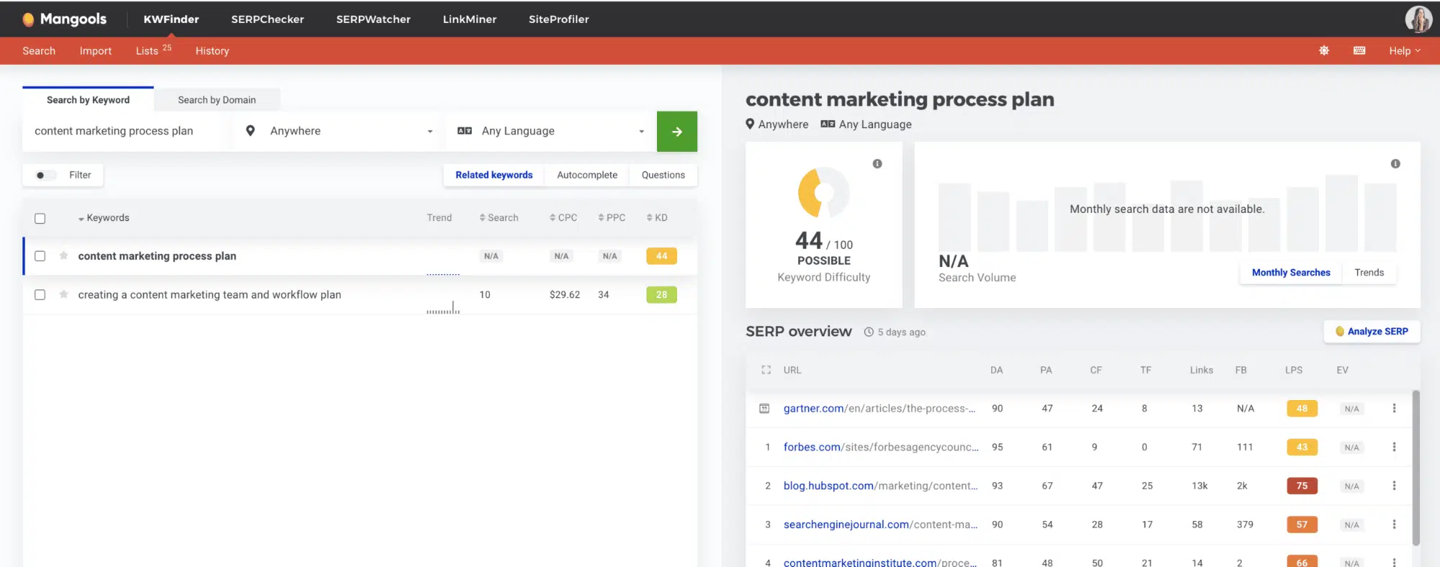Open the Search menu item in red bar

[x=39, y=51]
